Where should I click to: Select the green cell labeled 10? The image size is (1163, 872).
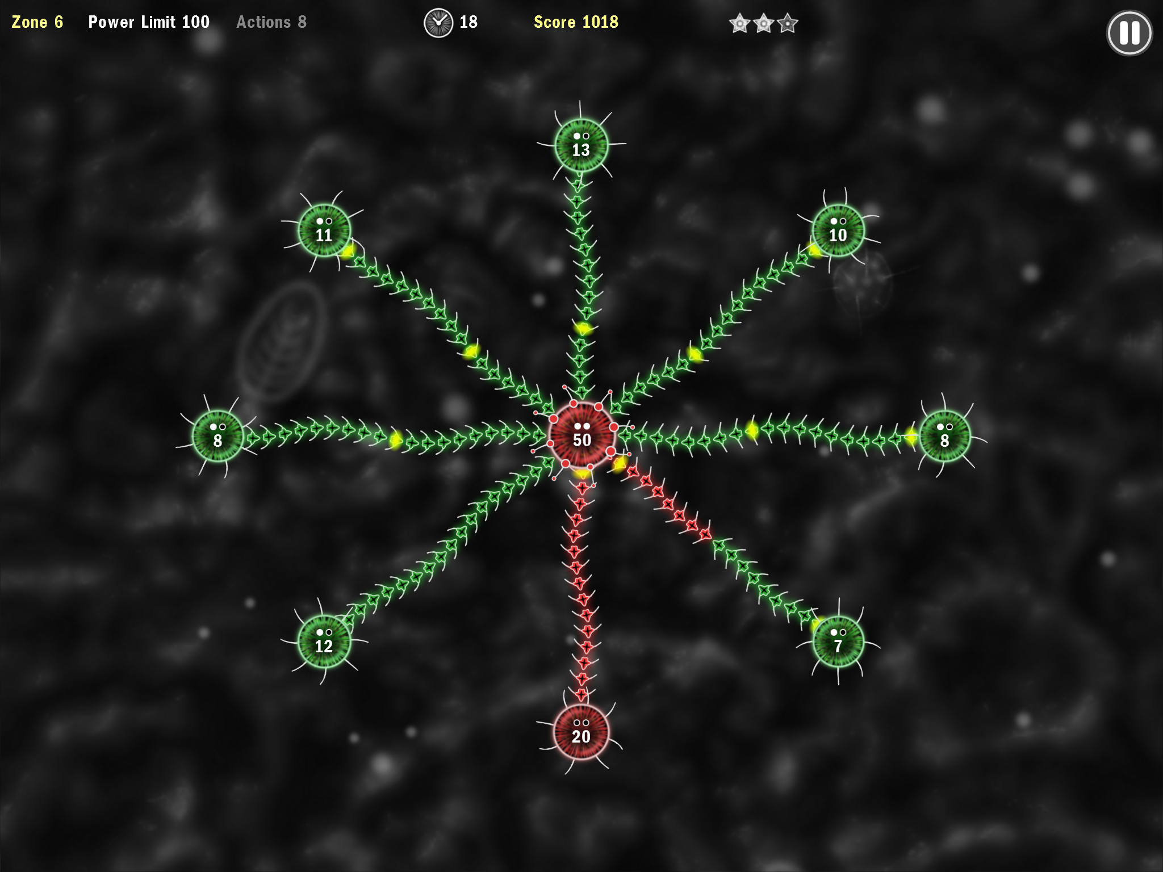(838, 230)
